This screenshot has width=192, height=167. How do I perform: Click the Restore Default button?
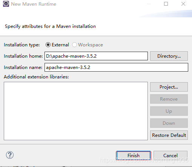pos(169,135)
